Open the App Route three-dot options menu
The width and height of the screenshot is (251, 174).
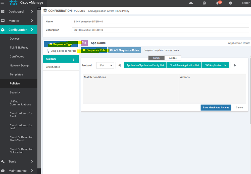pyautogui.click(x=73, y=59)
